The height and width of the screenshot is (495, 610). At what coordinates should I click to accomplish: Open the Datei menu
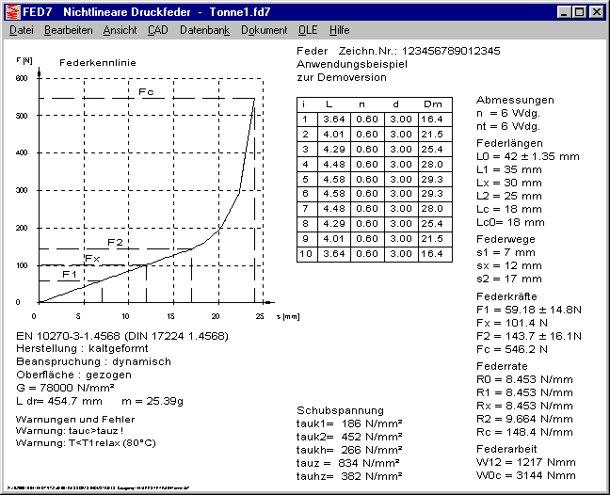point(21,30)
